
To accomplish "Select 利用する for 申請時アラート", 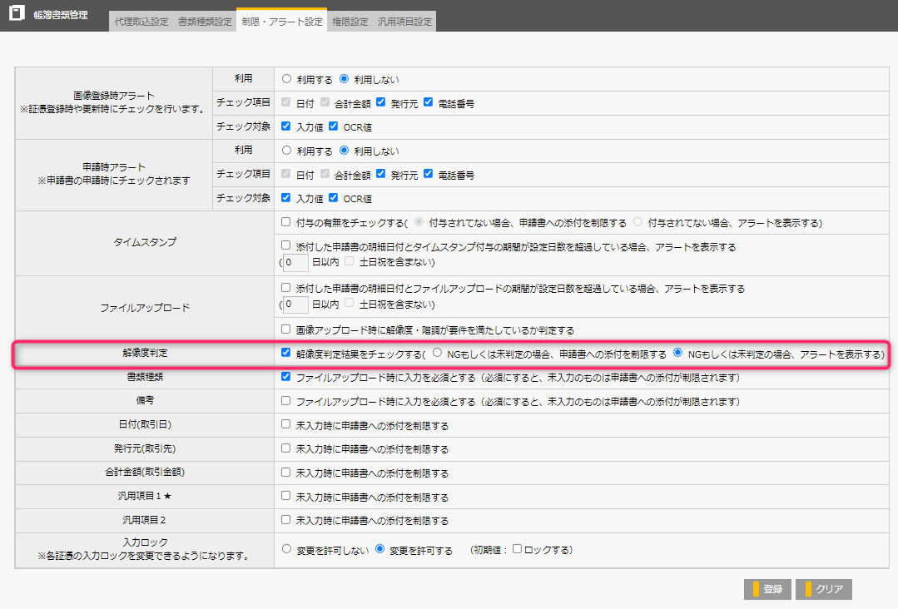I will pos(287,151).
